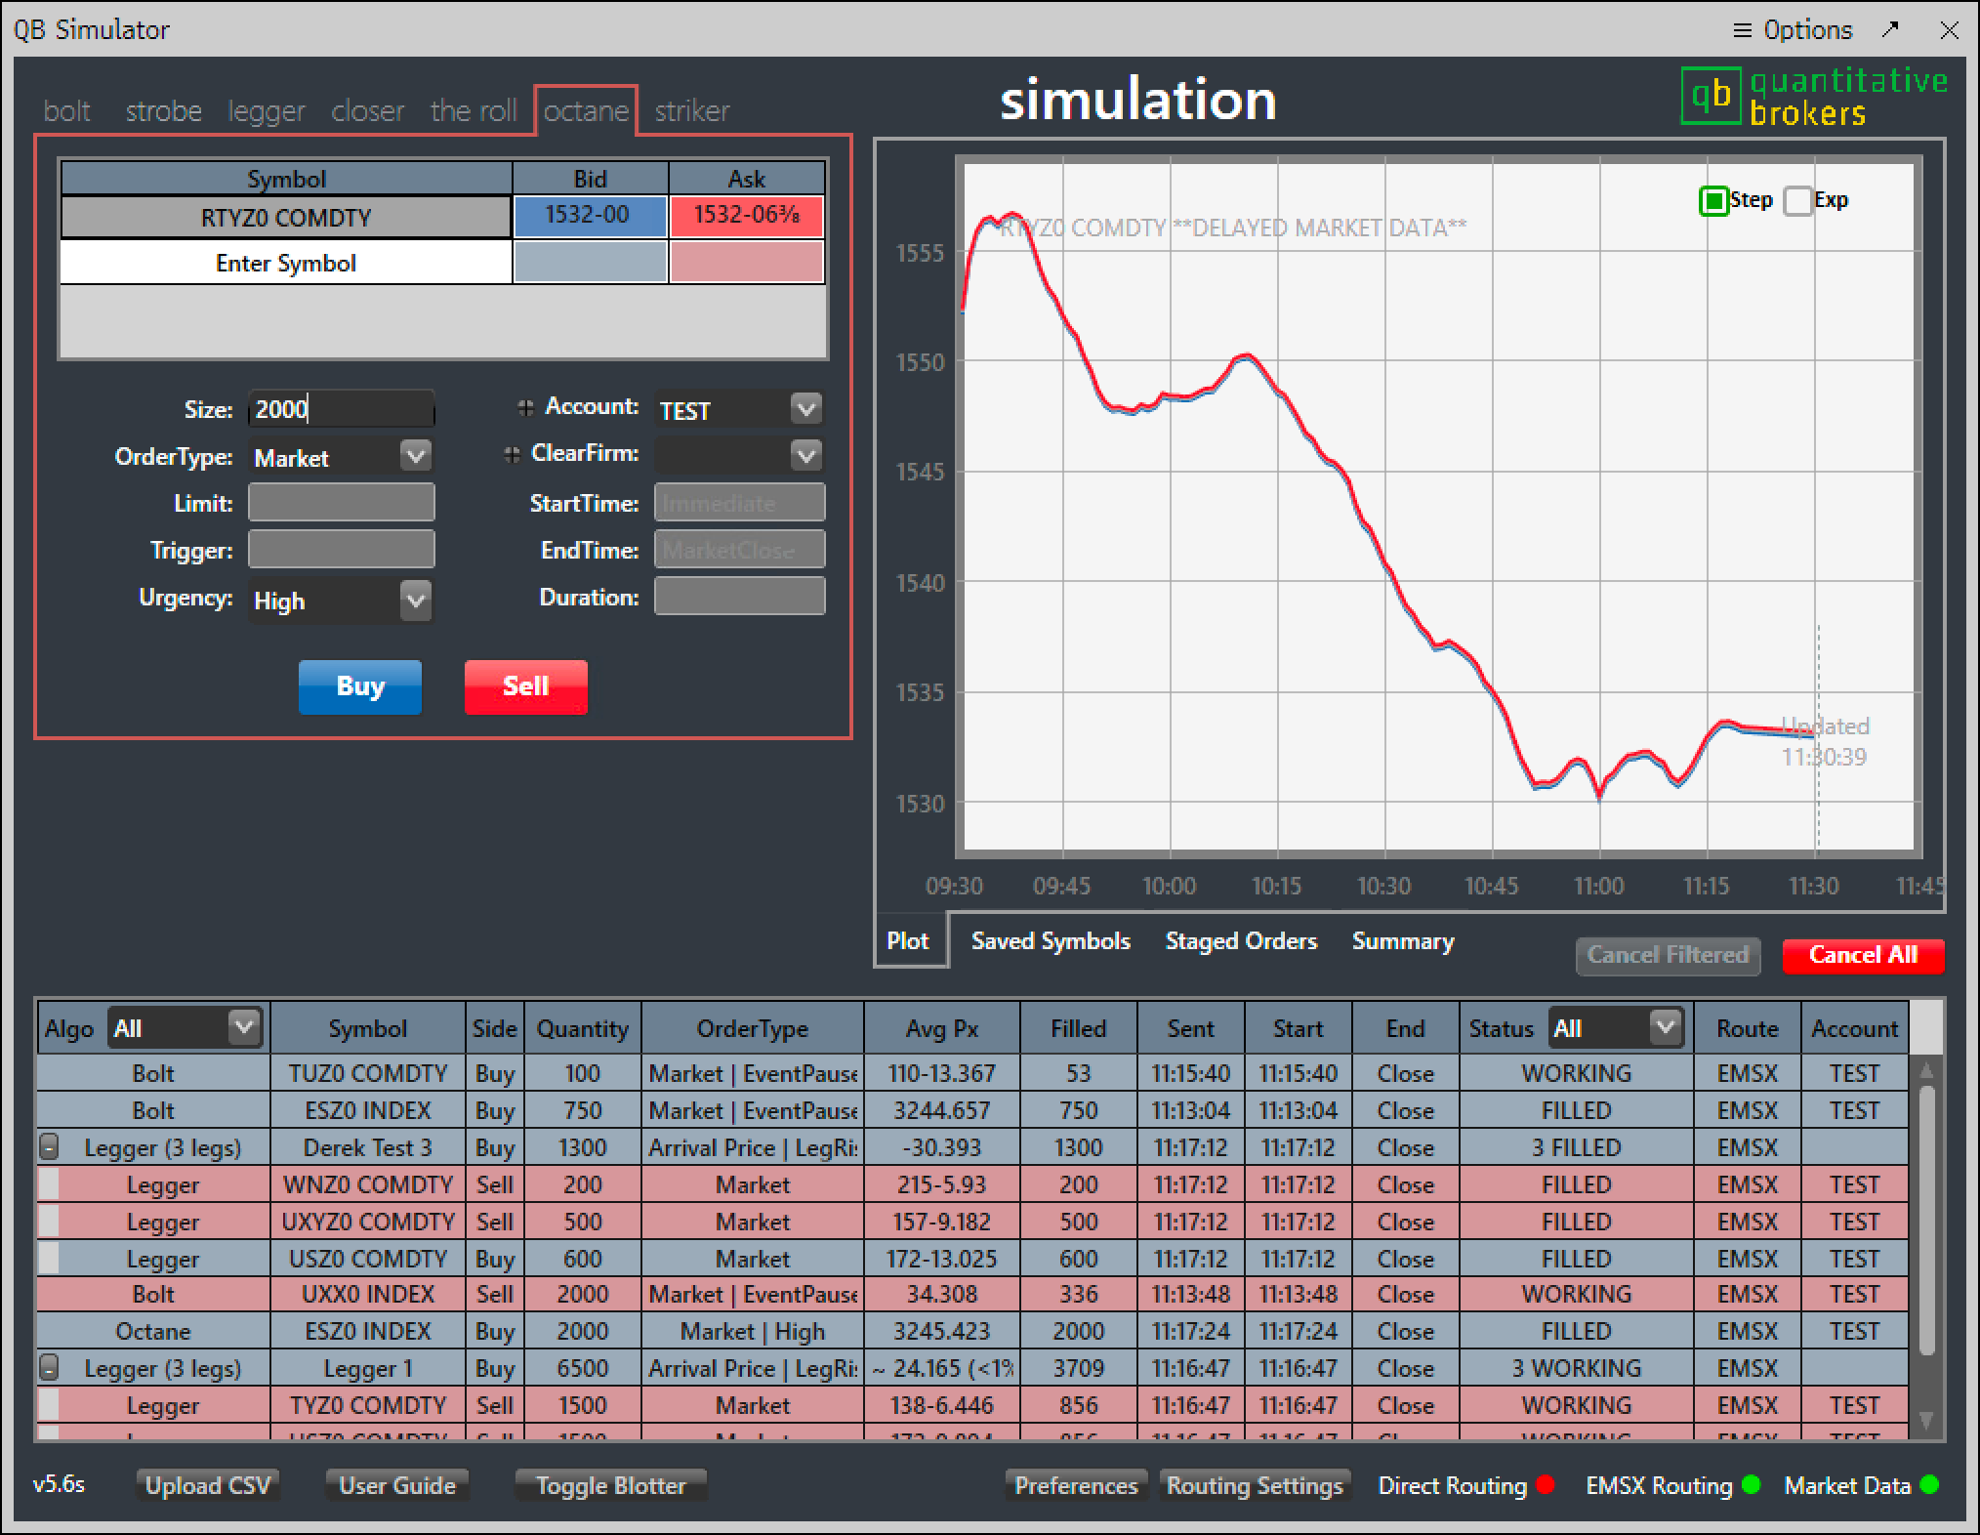The image size is (1980, 1535).
Task: Select the Octane ESZ0 INDEX order row
Action: point(972,1331)
